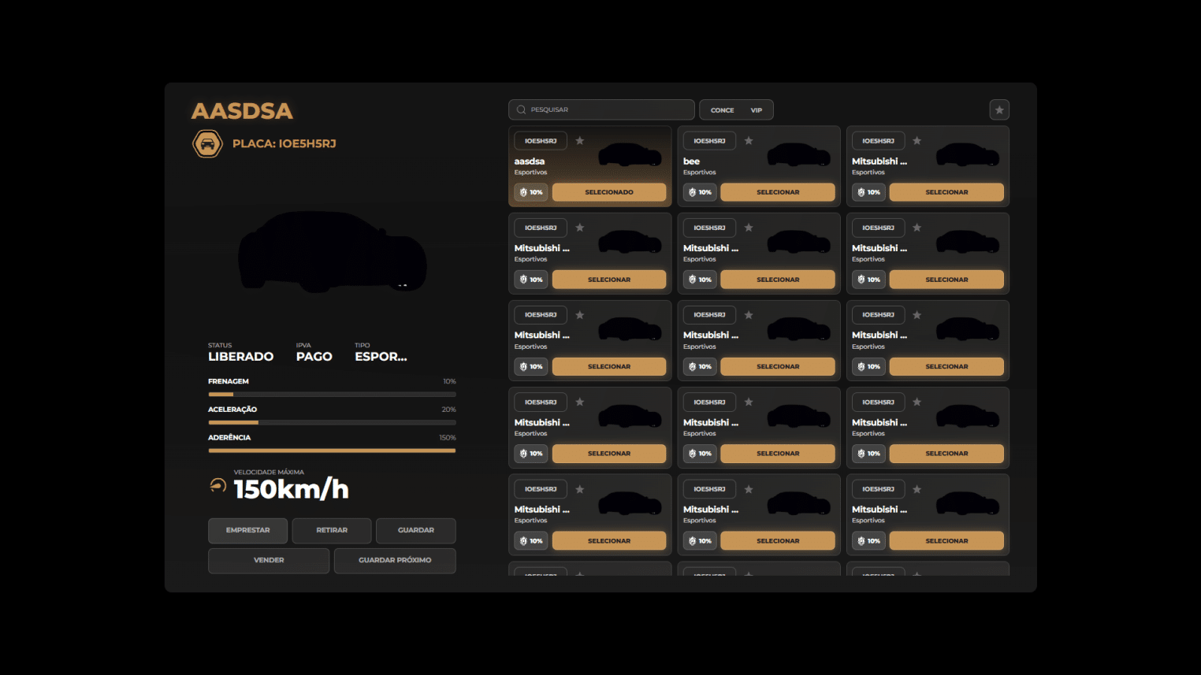Switch to the VIP tab

[757, 110]
